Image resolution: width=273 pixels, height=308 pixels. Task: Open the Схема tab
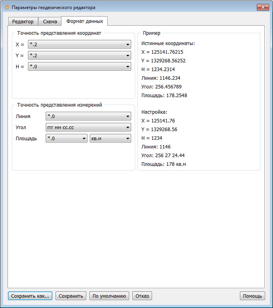pyautogui.click(x=50, y=21)
